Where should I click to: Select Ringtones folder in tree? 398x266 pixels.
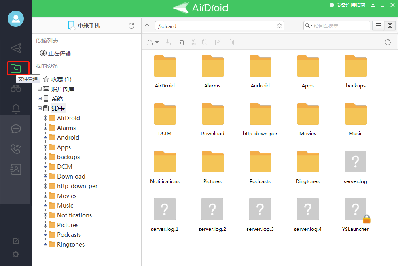tap(71, 245)
